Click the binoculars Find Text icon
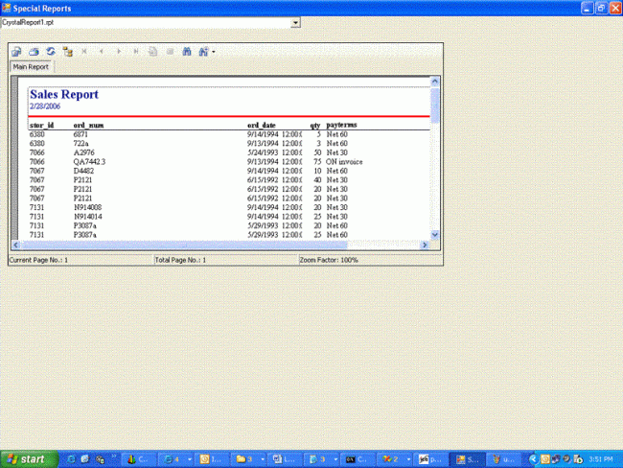 coord(187,51)
